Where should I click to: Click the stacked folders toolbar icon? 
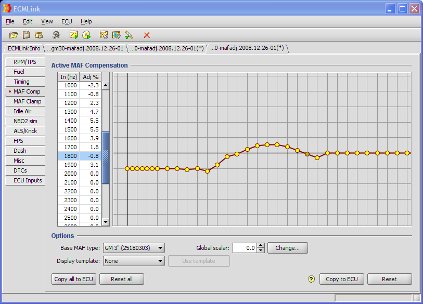tap(39, 35)
